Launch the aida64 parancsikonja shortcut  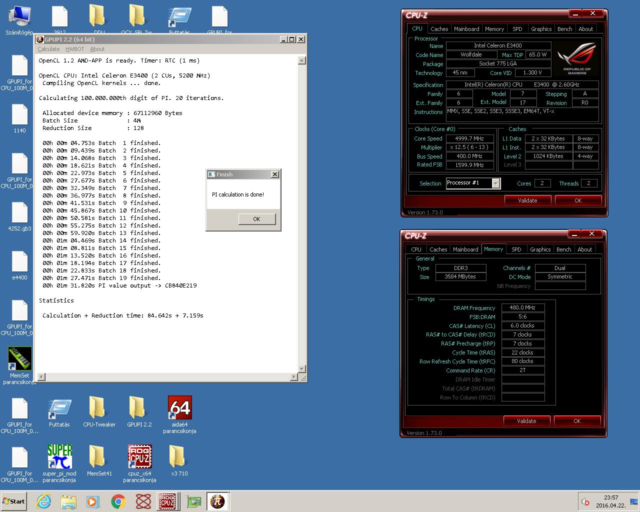(179, 414)
